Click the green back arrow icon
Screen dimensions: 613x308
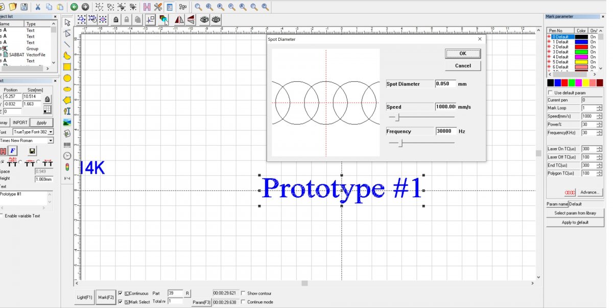pos(74,7)
